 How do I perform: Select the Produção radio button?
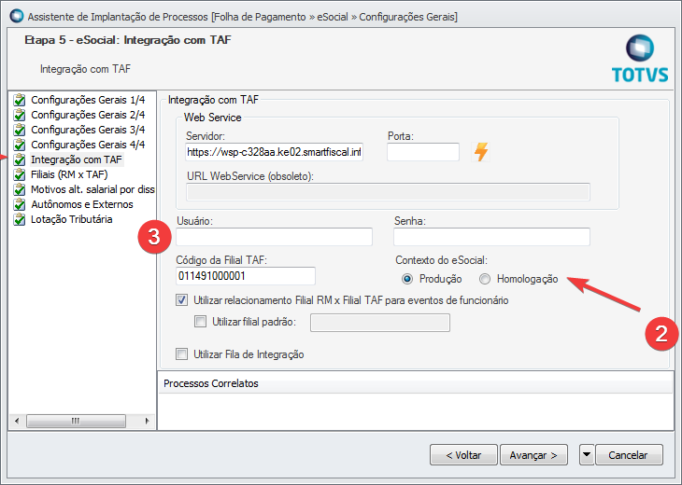click(x=407, y=279)
